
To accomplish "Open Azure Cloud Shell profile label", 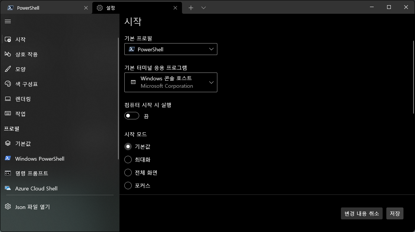I will click(x=36, y=188).
